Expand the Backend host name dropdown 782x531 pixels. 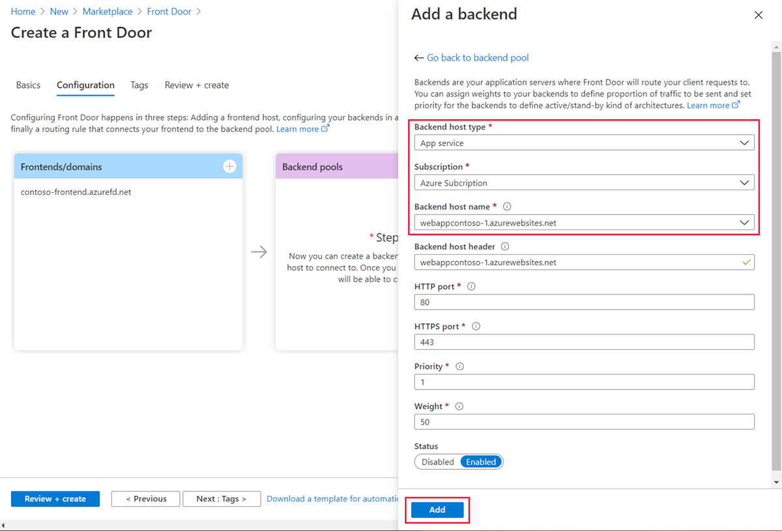point(744,222)
